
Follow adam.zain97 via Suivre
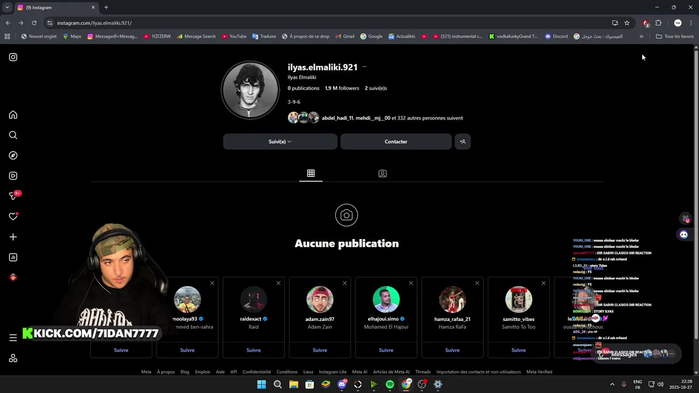(320, 350)
